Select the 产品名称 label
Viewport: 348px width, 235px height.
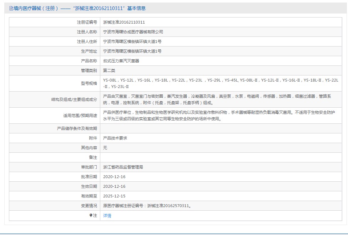pyautogui.click(x=89, y=61)
